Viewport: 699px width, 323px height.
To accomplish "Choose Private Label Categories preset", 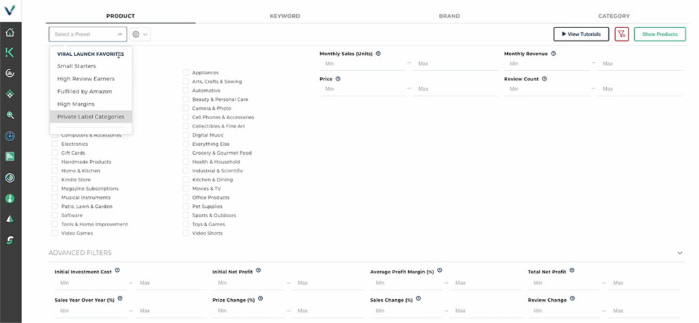I will (91, 117).
